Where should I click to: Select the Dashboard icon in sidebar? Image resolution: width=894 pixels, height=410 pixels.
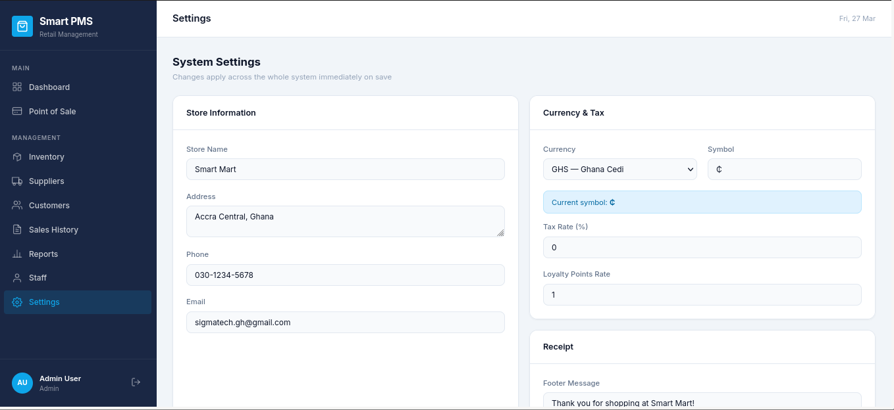point(16,87)
